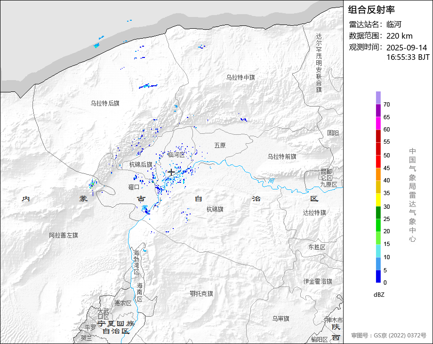The image size is (433, 344).
Task: Click the 平罗 map label
Action: (x=90, y=328)
